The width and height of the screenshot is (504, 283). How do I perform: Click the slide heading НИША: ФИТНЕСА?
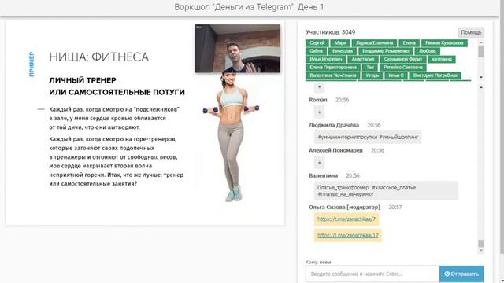click(x=99, y=57)
